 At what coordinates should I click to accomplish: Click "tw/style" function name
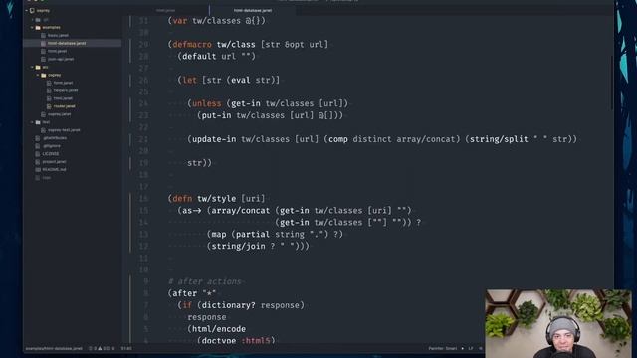pyautogui.click(x=217, y=199)
